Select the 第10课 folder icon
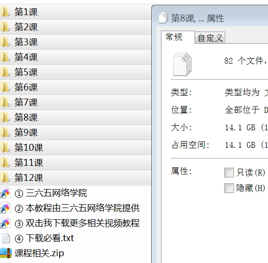Viewport: 268px width, 263px height. click(x=5, y=147)
